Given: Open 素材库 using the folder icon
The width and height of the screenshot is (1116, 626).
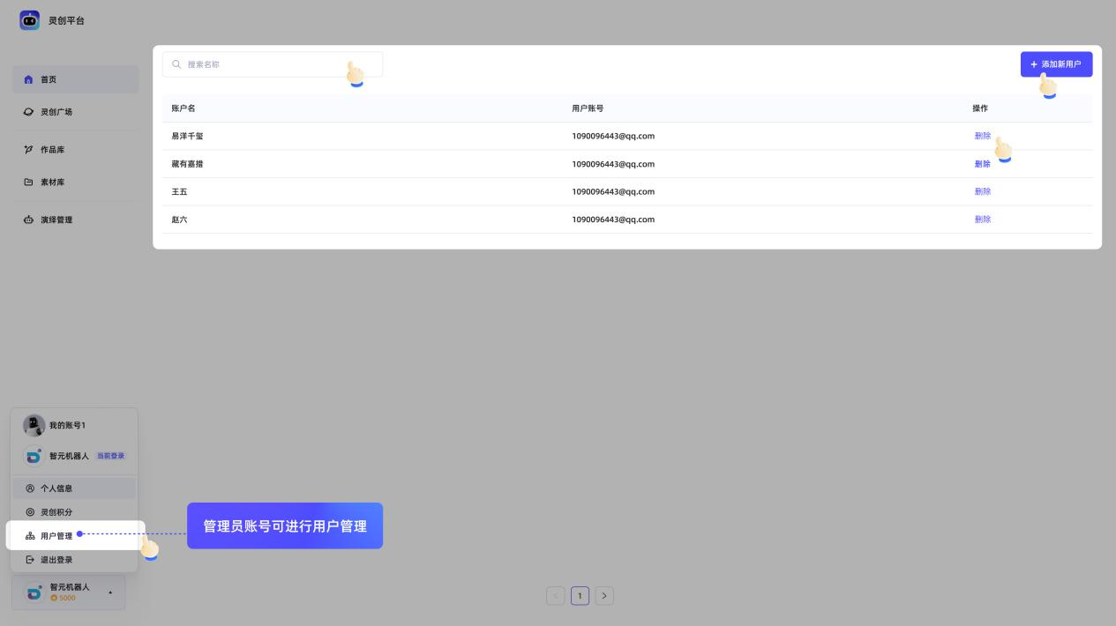Looking at the screenshot, I should click(x=29, y=183).
